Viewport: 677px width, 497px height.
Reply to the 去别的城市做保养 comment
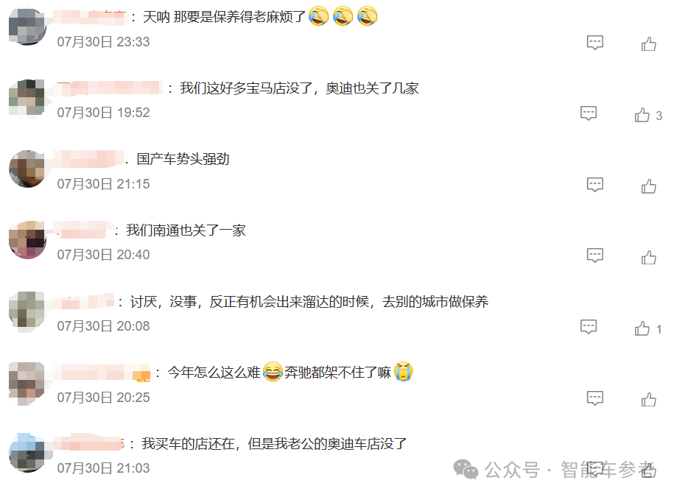tap(589, 327)
